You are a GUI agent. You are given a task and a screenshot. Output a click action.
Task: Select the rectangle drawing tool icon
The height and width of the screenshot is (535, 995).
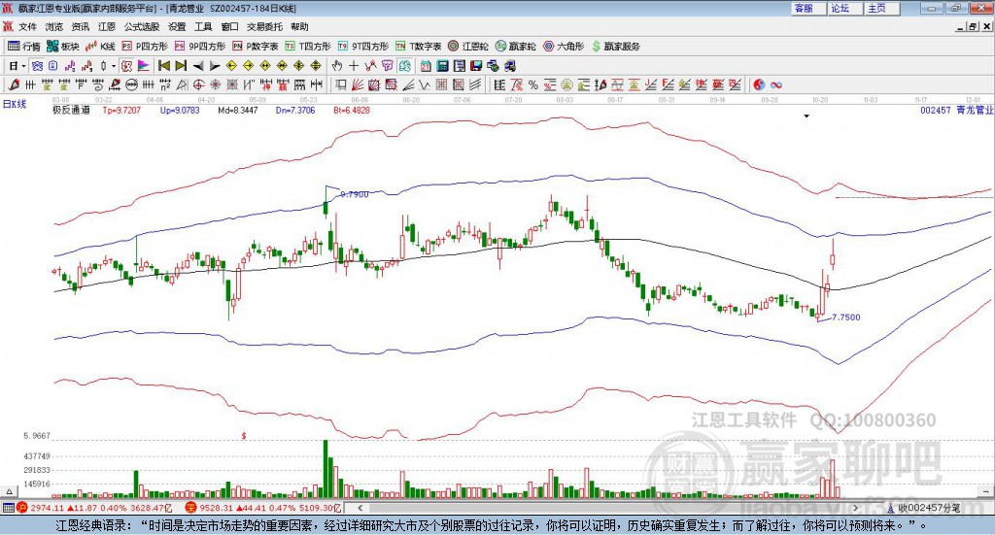click(340, 84)
